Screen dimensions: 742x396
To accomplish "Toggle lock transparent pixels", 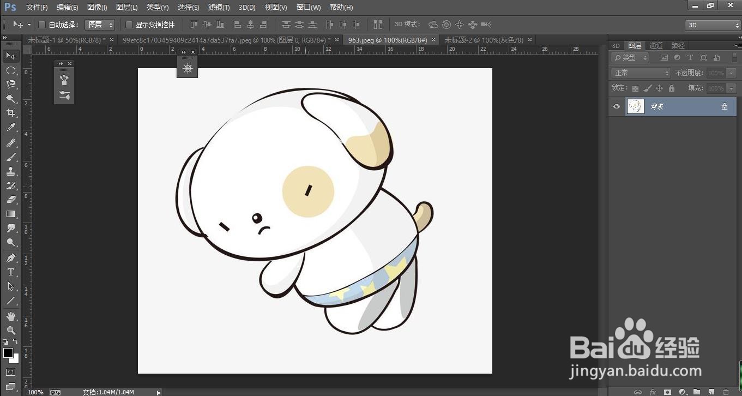I will click(x=635, y=88).
